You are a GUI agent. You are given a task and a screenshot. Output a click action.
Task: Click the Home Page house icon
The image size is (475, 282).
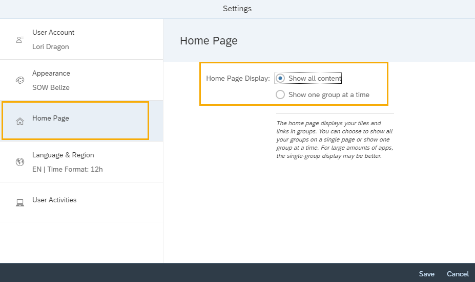(20, 121)
